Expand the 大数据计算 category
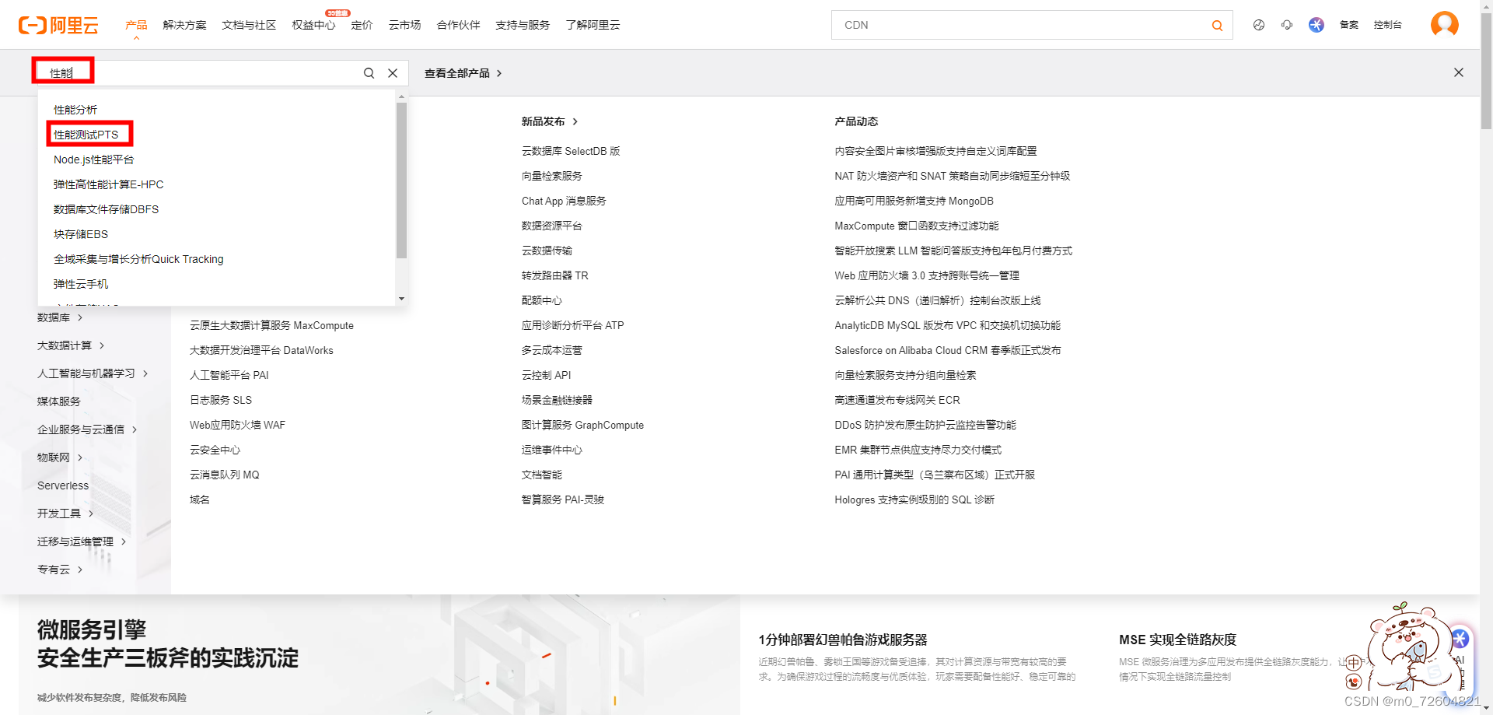1493x715 pixels. pyautogui.click(x=71, y=345)
